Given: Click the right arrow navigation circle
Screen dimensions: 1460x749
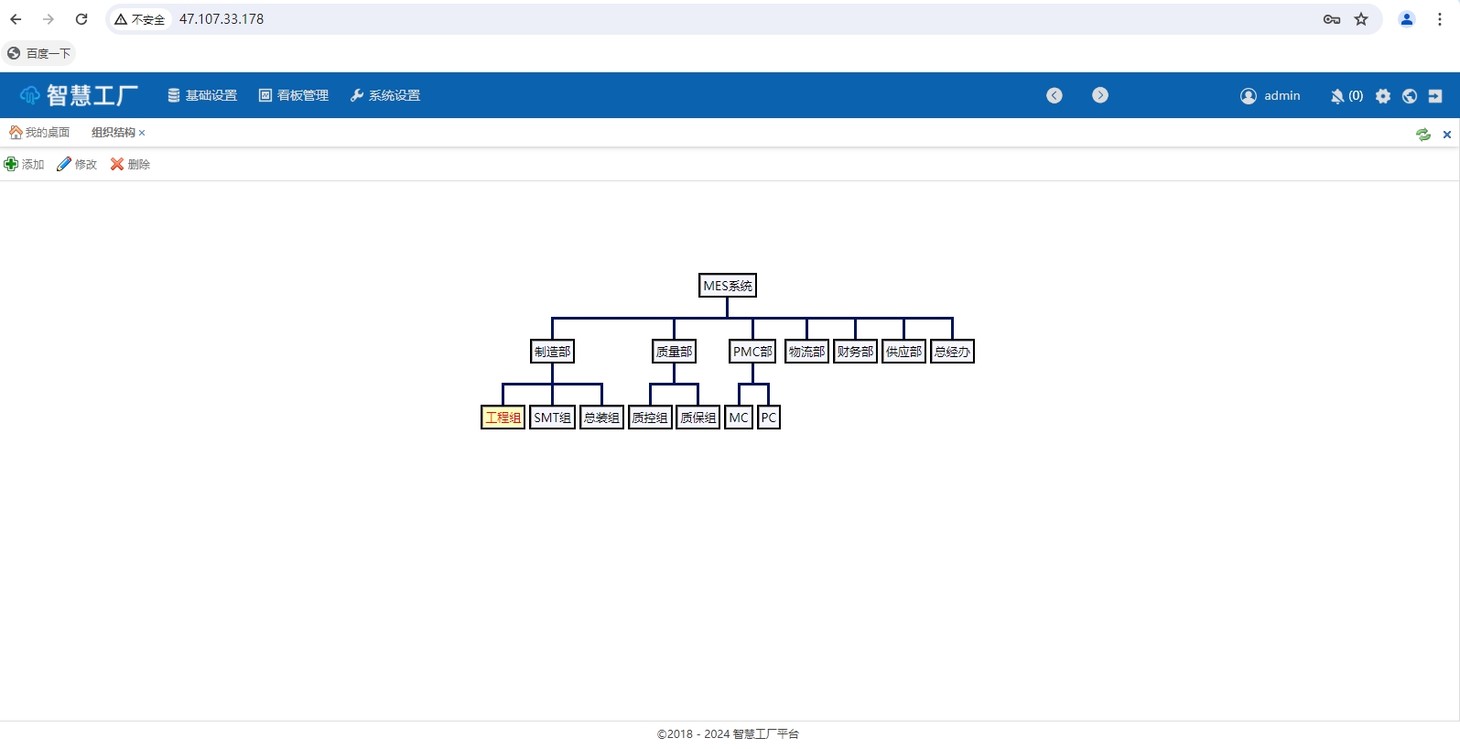Looking at the screenshot, I should pos(1100,95).
